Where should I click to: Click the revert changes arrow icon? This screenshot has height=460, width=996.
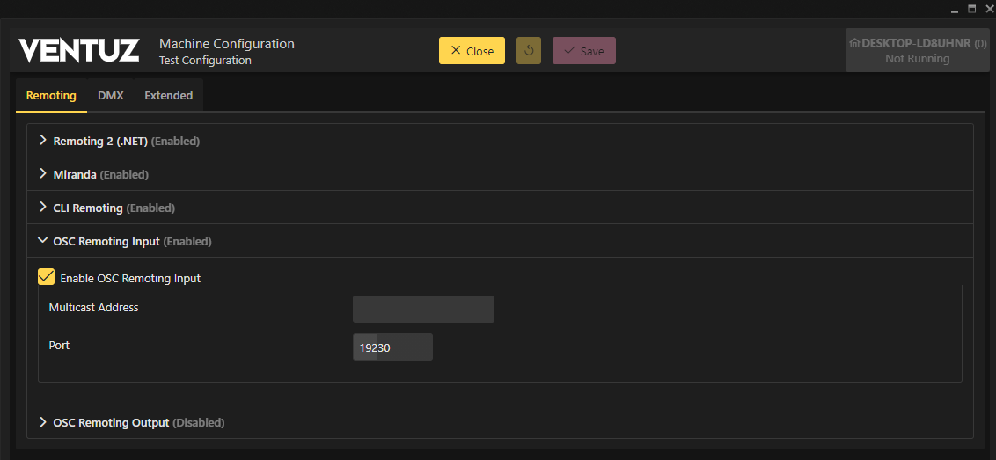[x=529, y=51]
